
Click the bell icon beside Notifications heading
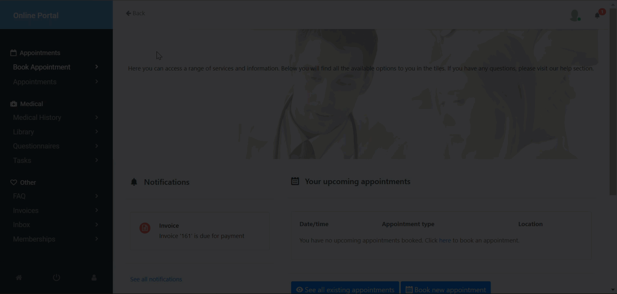(x=134, y=182)
